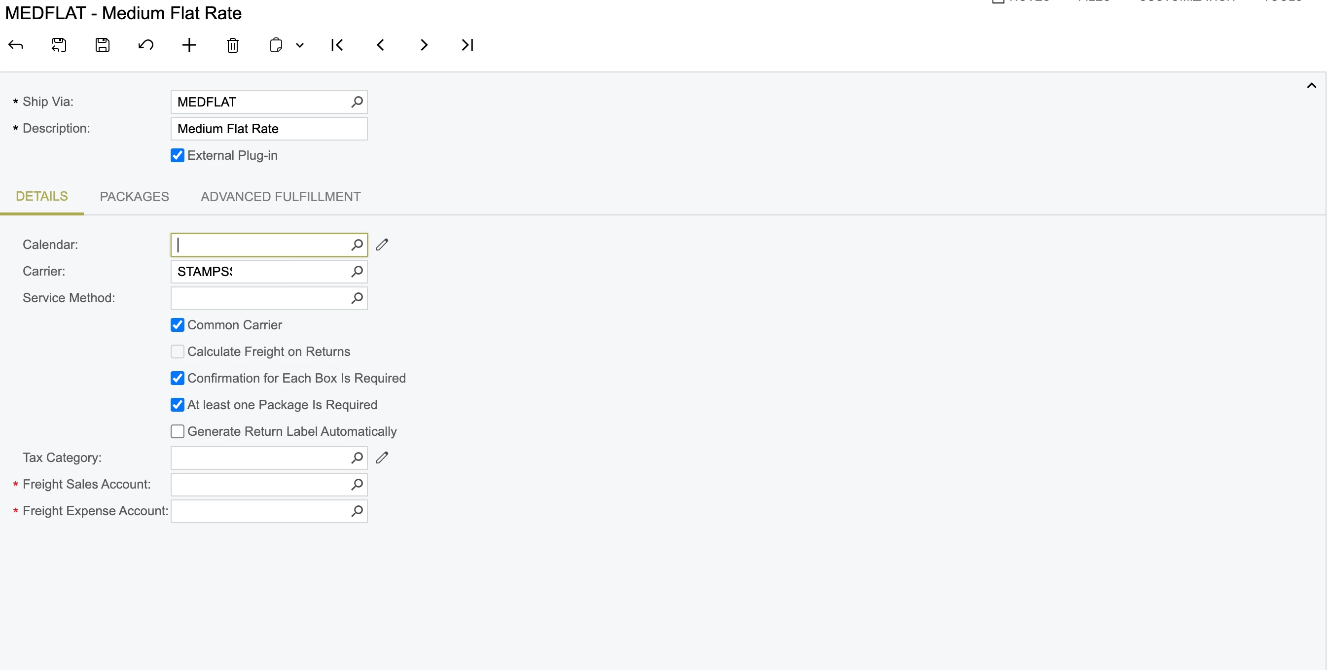Screen dimensions: 1330x670
Task: Click the back arrow toolbar icon
Action: [x=15, y=45]
